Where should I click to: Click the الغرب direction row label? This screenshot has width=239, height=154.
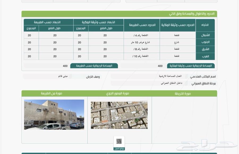205,56
